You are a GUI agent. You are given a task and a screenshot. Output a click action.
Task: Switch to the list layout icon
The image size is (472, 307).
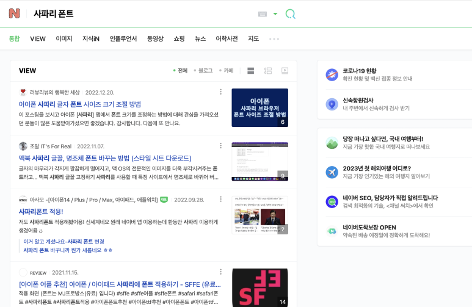point(250,71)
